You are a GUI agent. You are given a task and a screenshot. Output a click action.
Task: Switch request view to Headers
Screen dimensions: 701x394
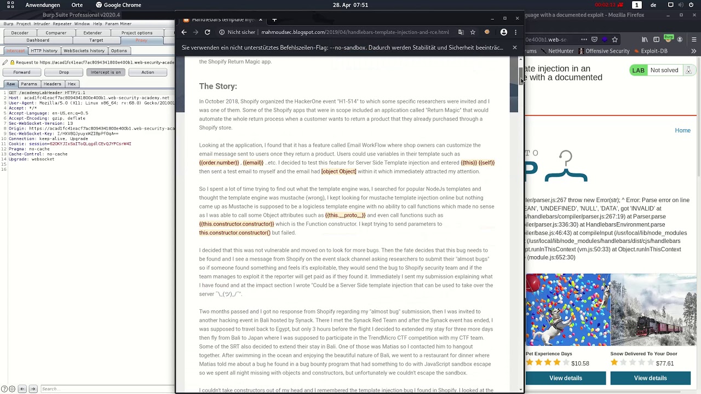pos(53,84)
